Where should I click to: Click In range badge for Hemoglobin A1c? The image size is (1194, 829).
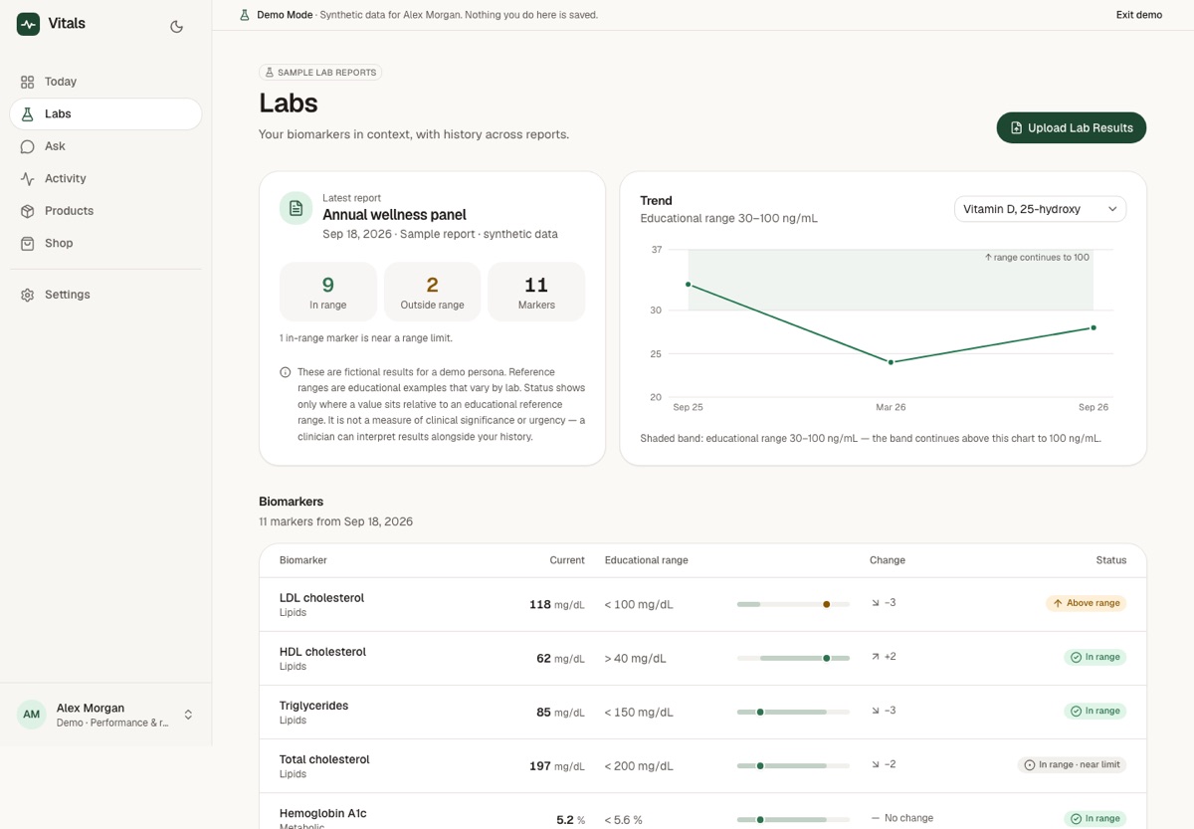pos(1095,818)
